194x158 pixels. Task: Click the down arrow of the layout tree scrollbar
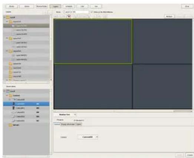[51, 80]
